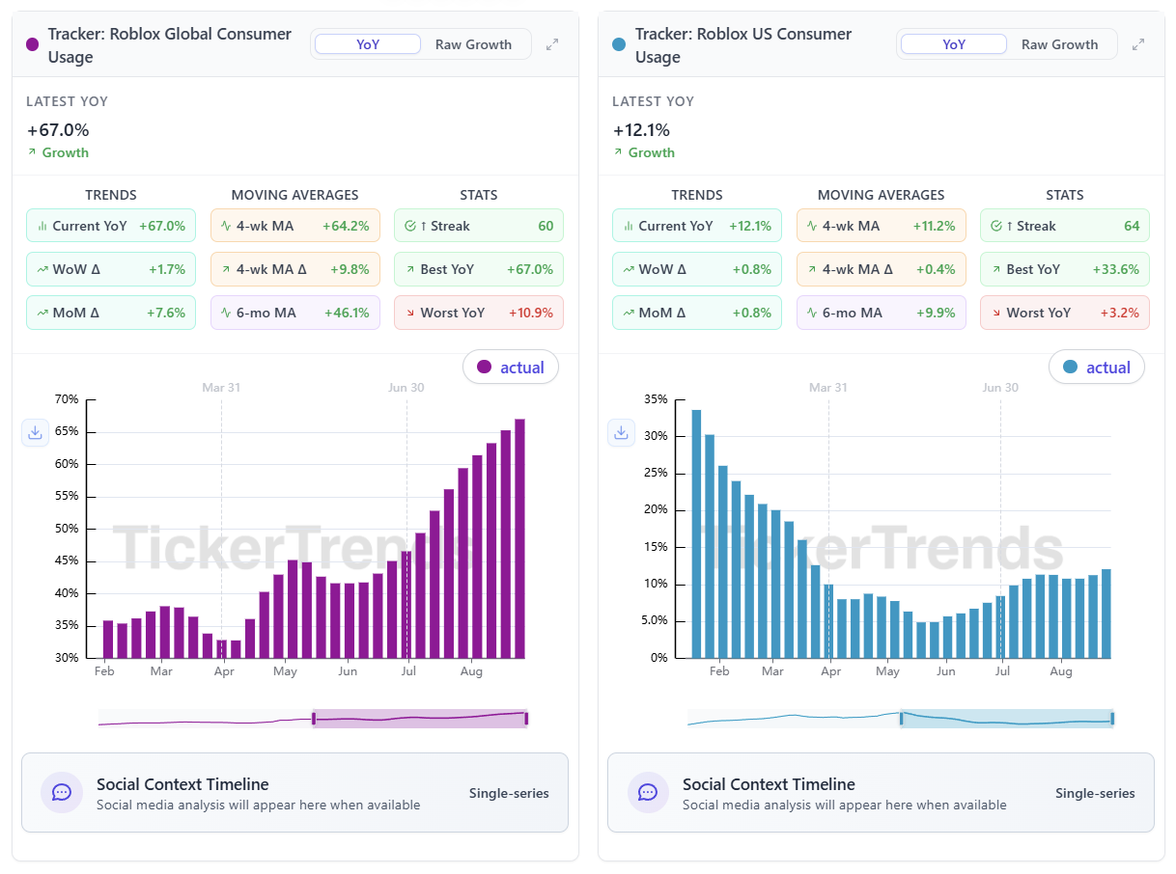Click the last purple bar in Global chart

click(x=519, y=538)
